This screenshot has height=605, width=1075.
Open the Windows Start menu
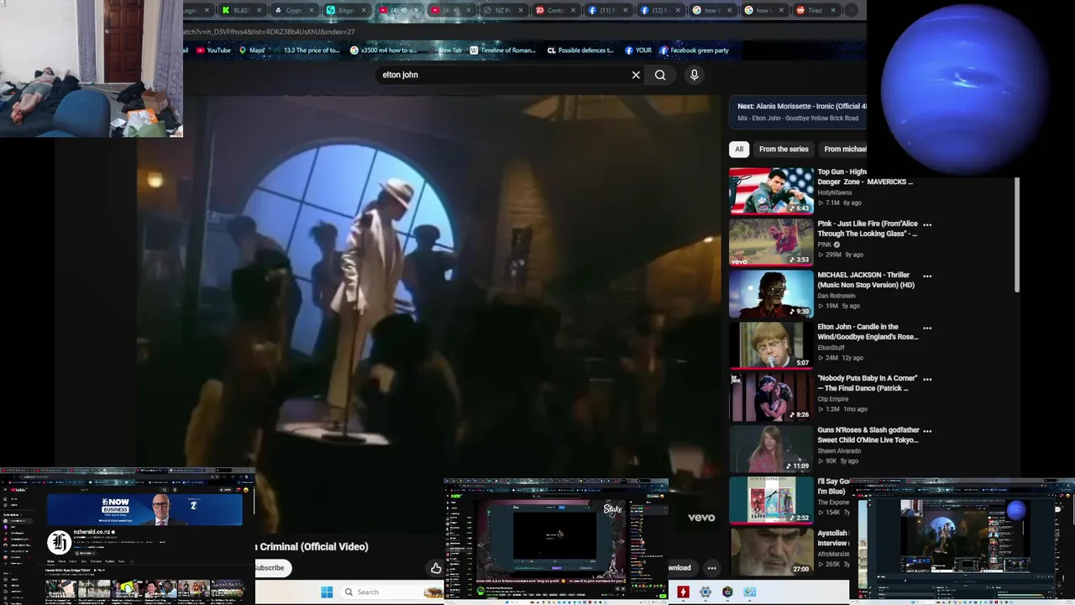[x=327, y=592]
